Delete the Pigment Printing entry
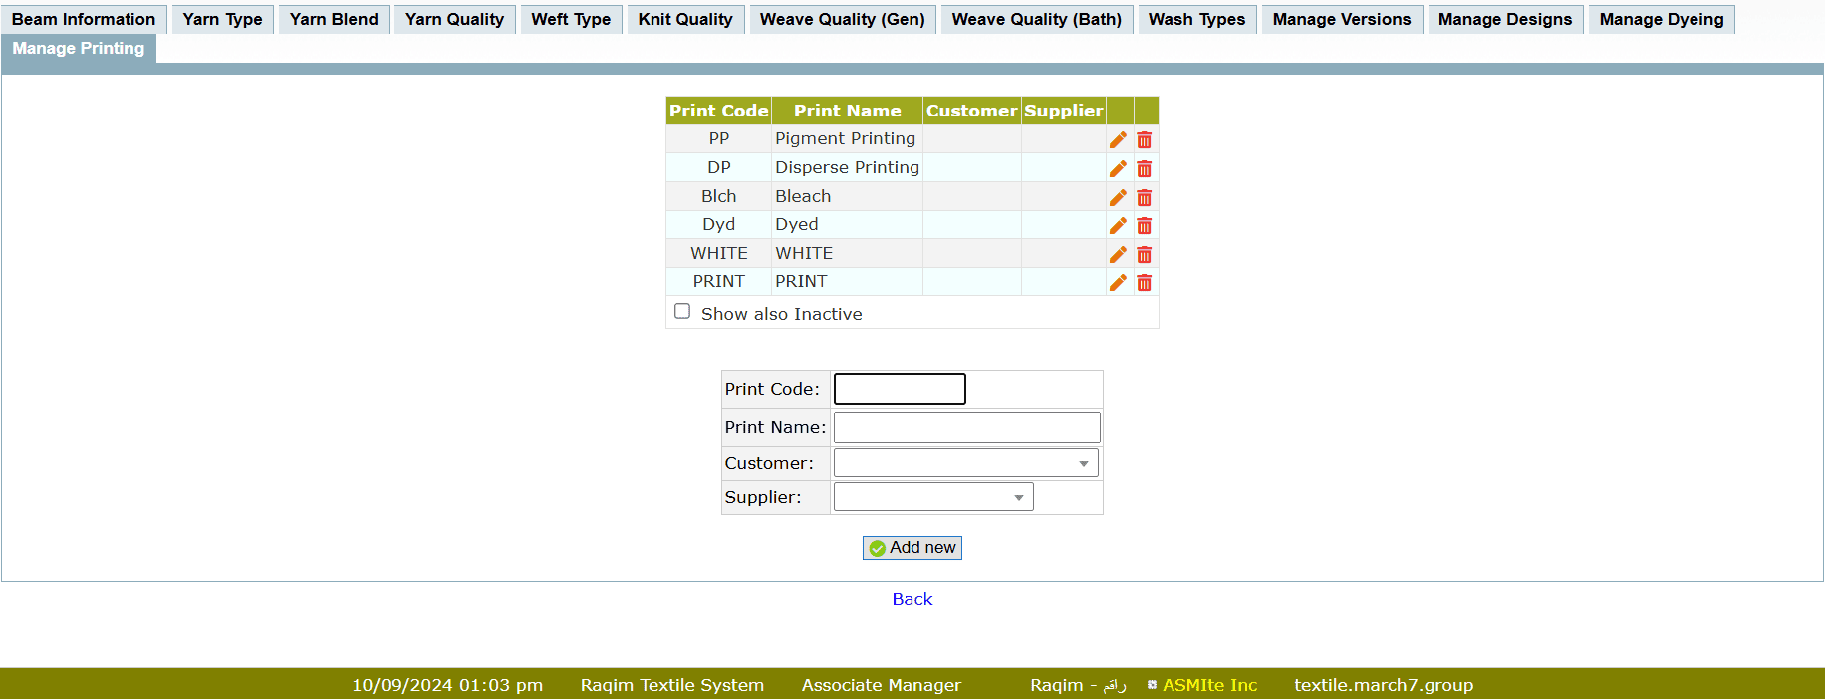 [x=1144, y=140]
